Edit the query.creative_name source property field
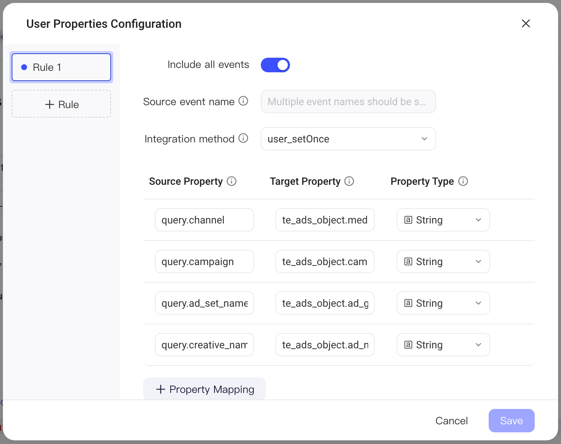This screenshot has width=561, height=444. point(205,345)
